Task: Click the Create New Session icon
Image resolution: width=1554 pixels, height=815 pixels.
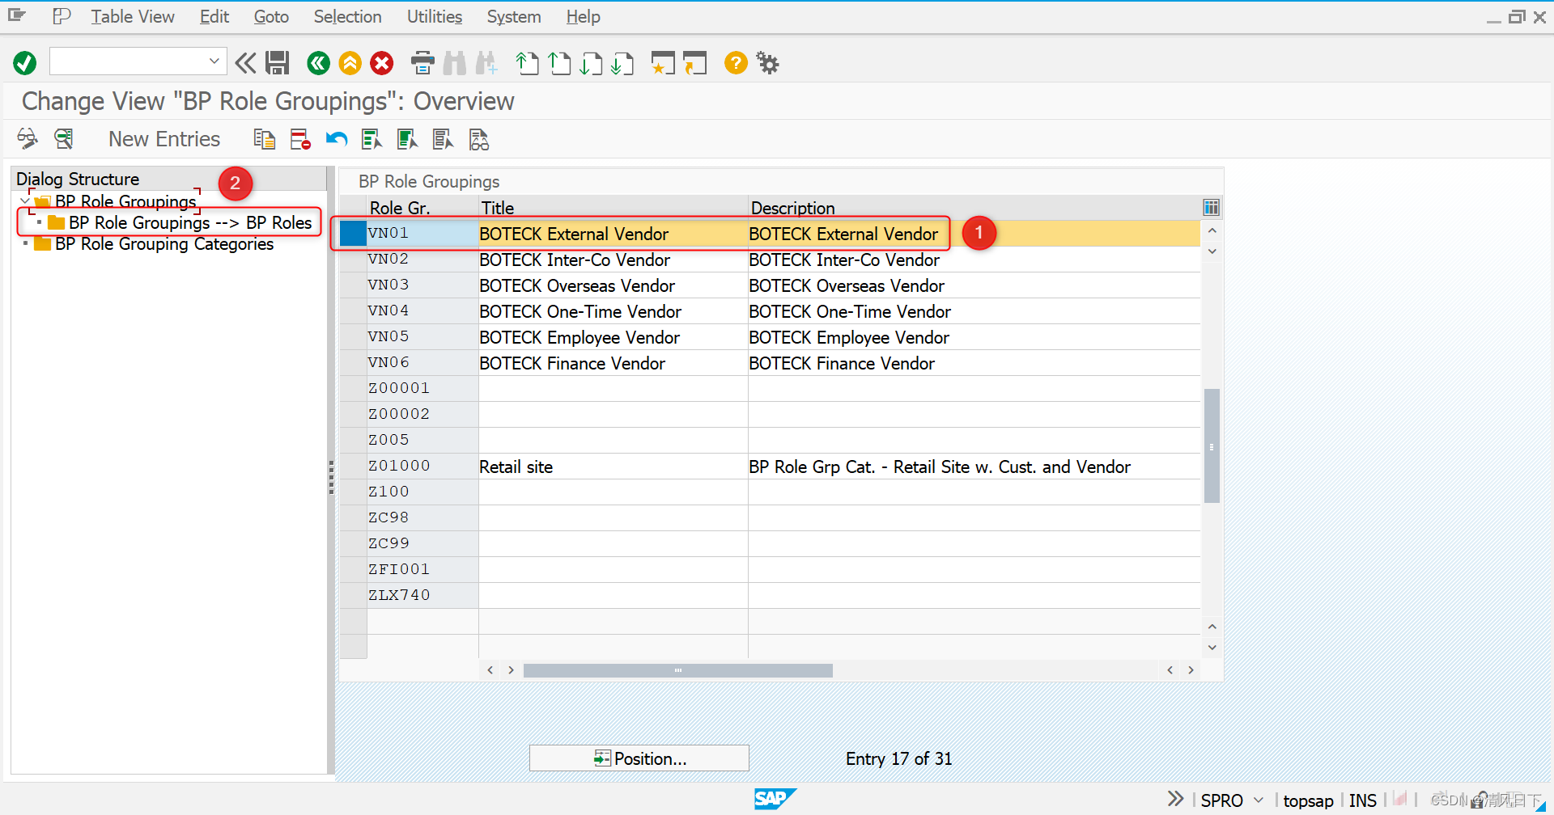Action: [663, 63]
